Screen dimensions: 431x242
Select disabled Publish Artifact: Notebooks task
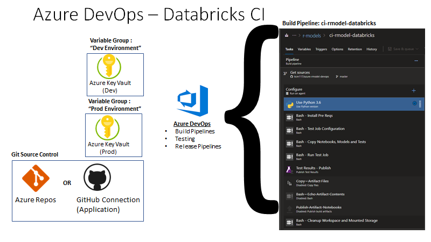[354, 209]
